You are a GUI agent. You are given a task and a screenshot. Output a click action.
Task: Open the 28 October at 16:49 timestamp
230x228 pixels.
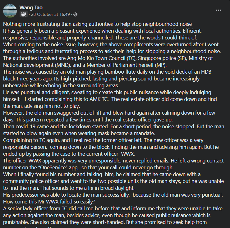pyautogui.click(x=50, y=14)
